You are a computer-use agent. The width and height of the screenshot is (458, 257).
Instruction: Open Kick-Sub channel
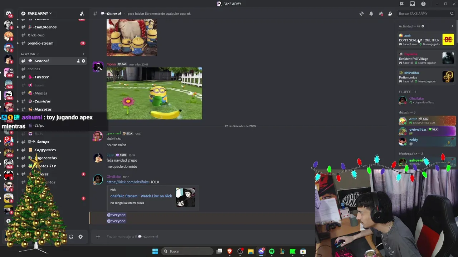(x=53, y=35)
